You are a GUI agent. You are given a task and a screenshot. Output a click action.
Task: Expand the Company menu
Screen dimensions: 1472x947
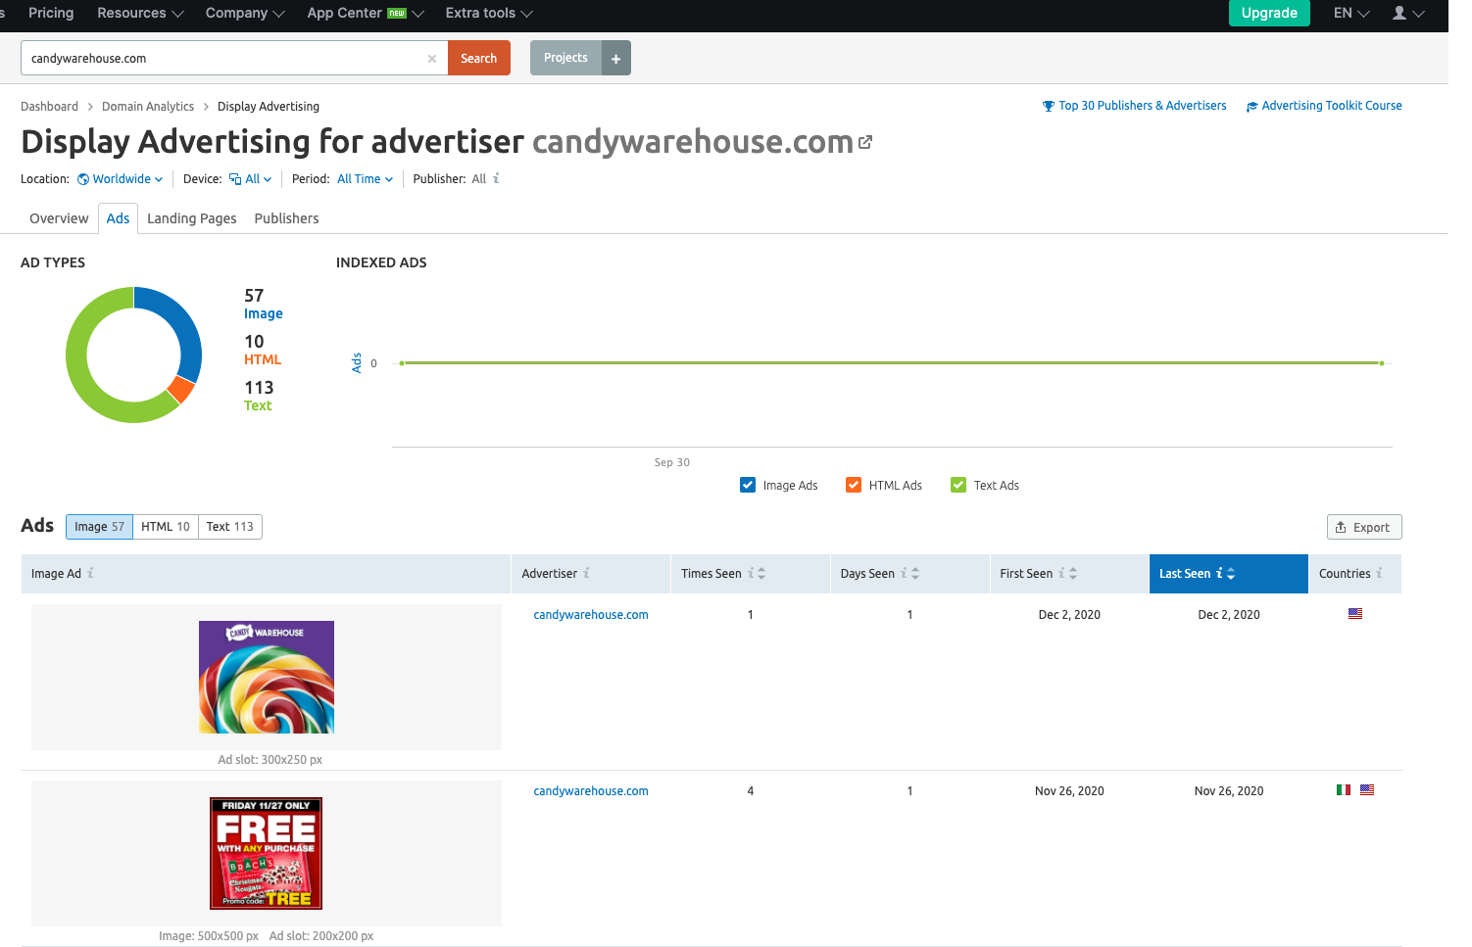[245, 13]
